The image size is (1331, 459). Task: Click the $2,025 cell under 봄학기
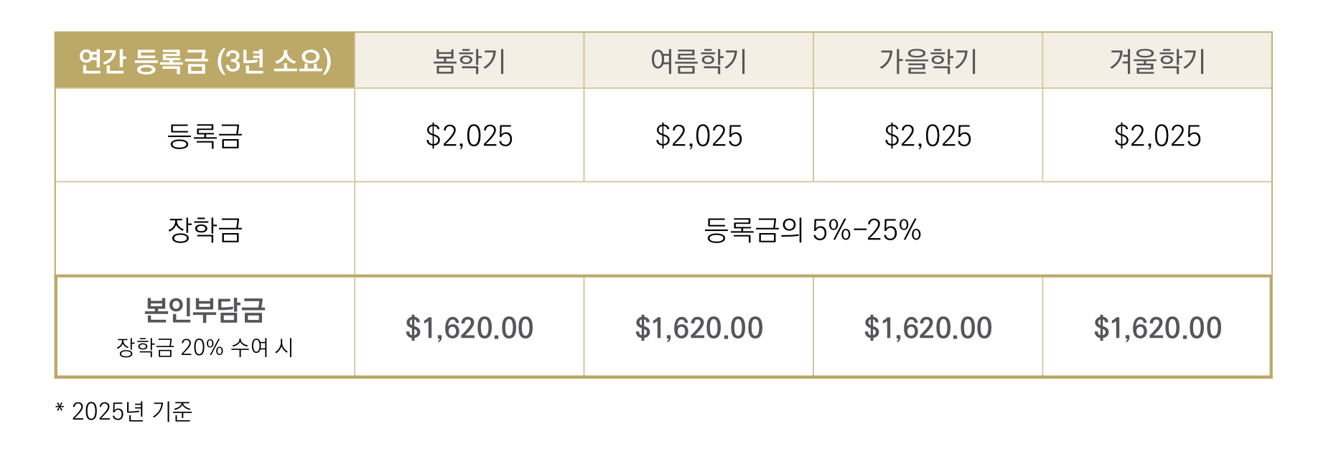point(469,136)
